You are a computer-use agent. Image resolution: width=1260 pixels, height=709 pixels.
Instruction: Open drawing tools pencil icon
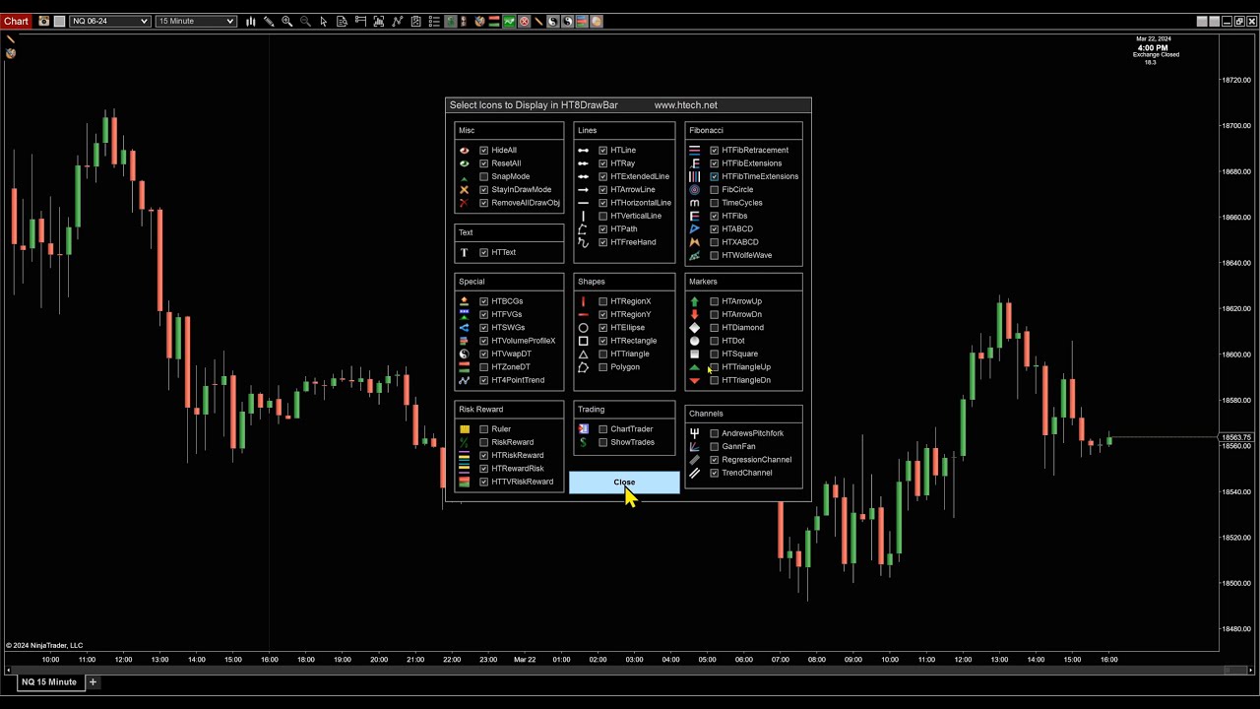[x=268, y=22]
